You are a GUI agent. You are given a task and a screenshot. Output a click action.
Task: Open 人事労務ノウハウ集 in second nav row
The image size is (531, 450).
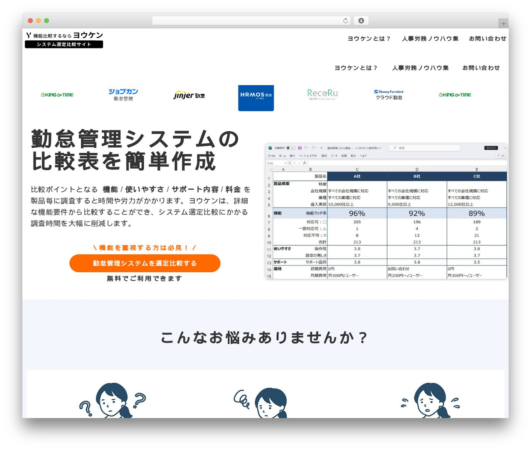pyautogui.click(x=420, y=68)
